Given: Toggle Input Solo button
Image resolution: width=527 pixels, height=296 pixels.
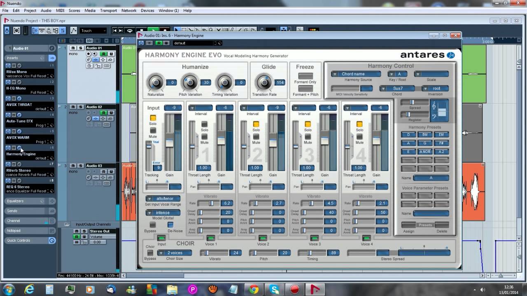Looking at the screenshot, I should 153,118.
